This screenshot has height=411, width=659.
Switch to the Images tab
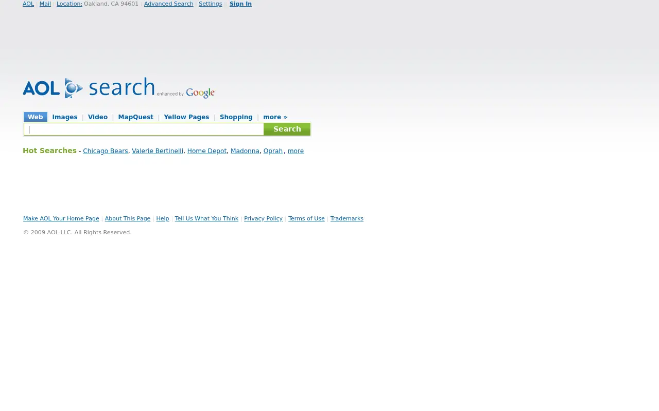[65, 117]
